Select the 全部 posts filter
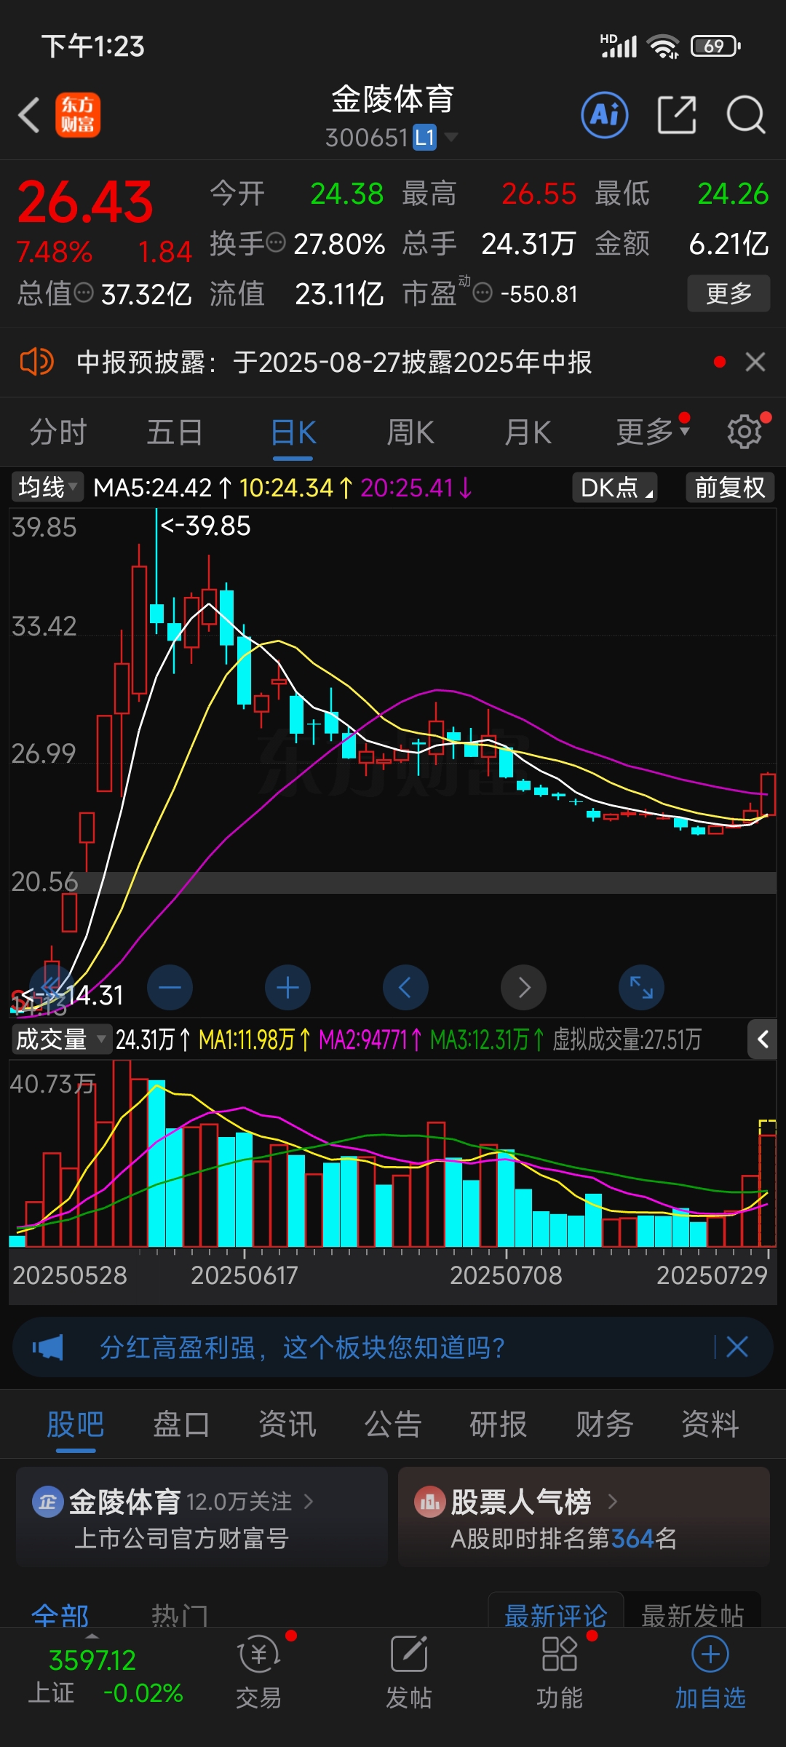The height and width of the screenshot is (1747, 786). click(x=60, y=1615)
